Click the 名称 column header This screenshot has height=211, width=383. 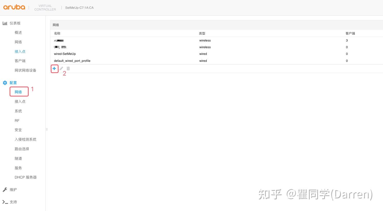pyautogui.click(x=57, y=33)
